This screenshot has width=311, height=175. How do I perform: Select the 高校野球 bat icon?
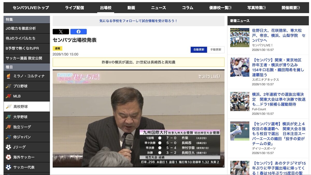9,107
